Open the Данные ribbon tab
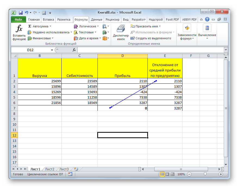239x188 pixels. click(96, 20)
